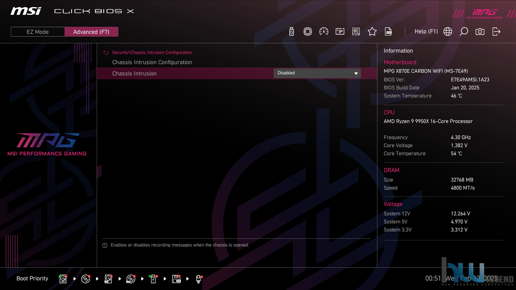Select the USB hard disk boot icon
Viewport: 516px width, 290px height.
click(x=108, y=279)
